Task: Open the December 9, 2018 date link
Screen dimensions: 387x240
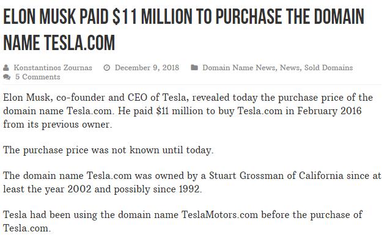Action: click(147, 68)
